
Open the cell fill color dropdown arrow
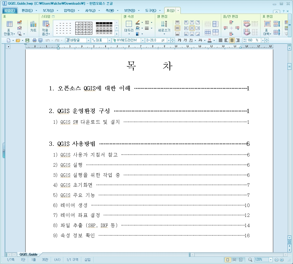point(142,28)
